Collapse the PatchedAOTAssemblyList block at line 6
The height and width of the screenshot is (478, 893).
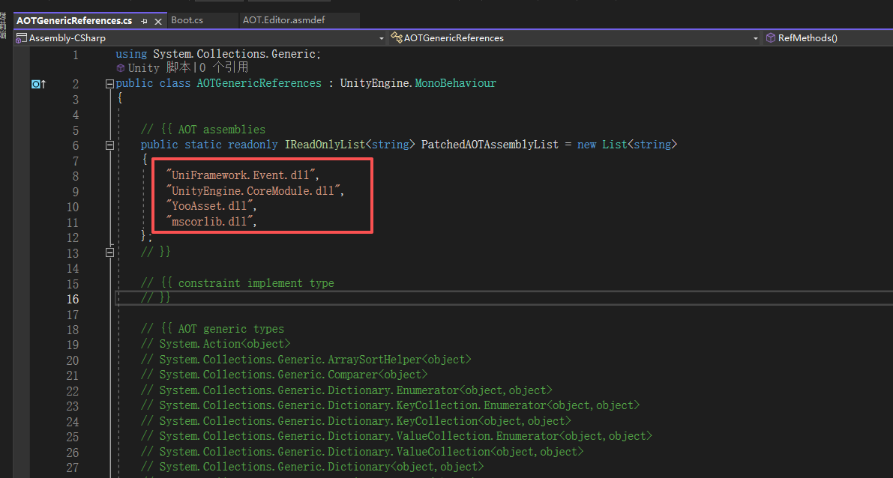(110, 145)
